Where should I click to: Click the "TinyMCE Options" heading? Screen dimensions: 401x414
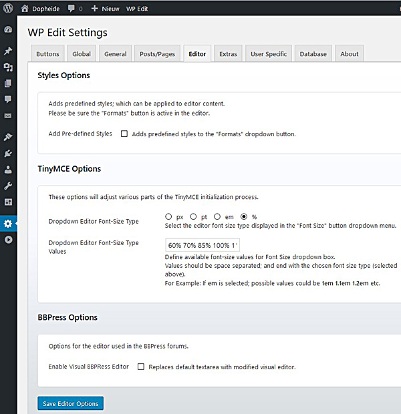[x=70, y=168]
